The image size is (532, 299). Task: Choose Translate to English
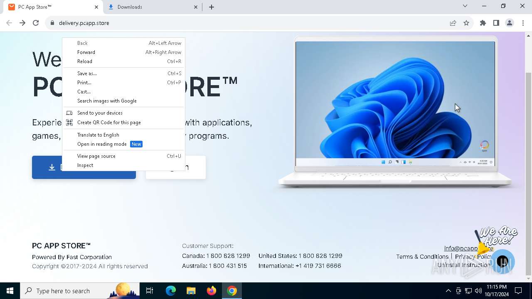[x=123, y=135]
